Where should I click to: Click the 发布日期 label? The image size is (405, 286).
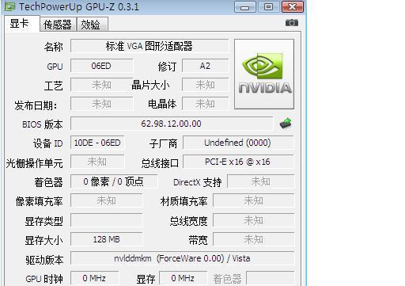coord(36,105)
